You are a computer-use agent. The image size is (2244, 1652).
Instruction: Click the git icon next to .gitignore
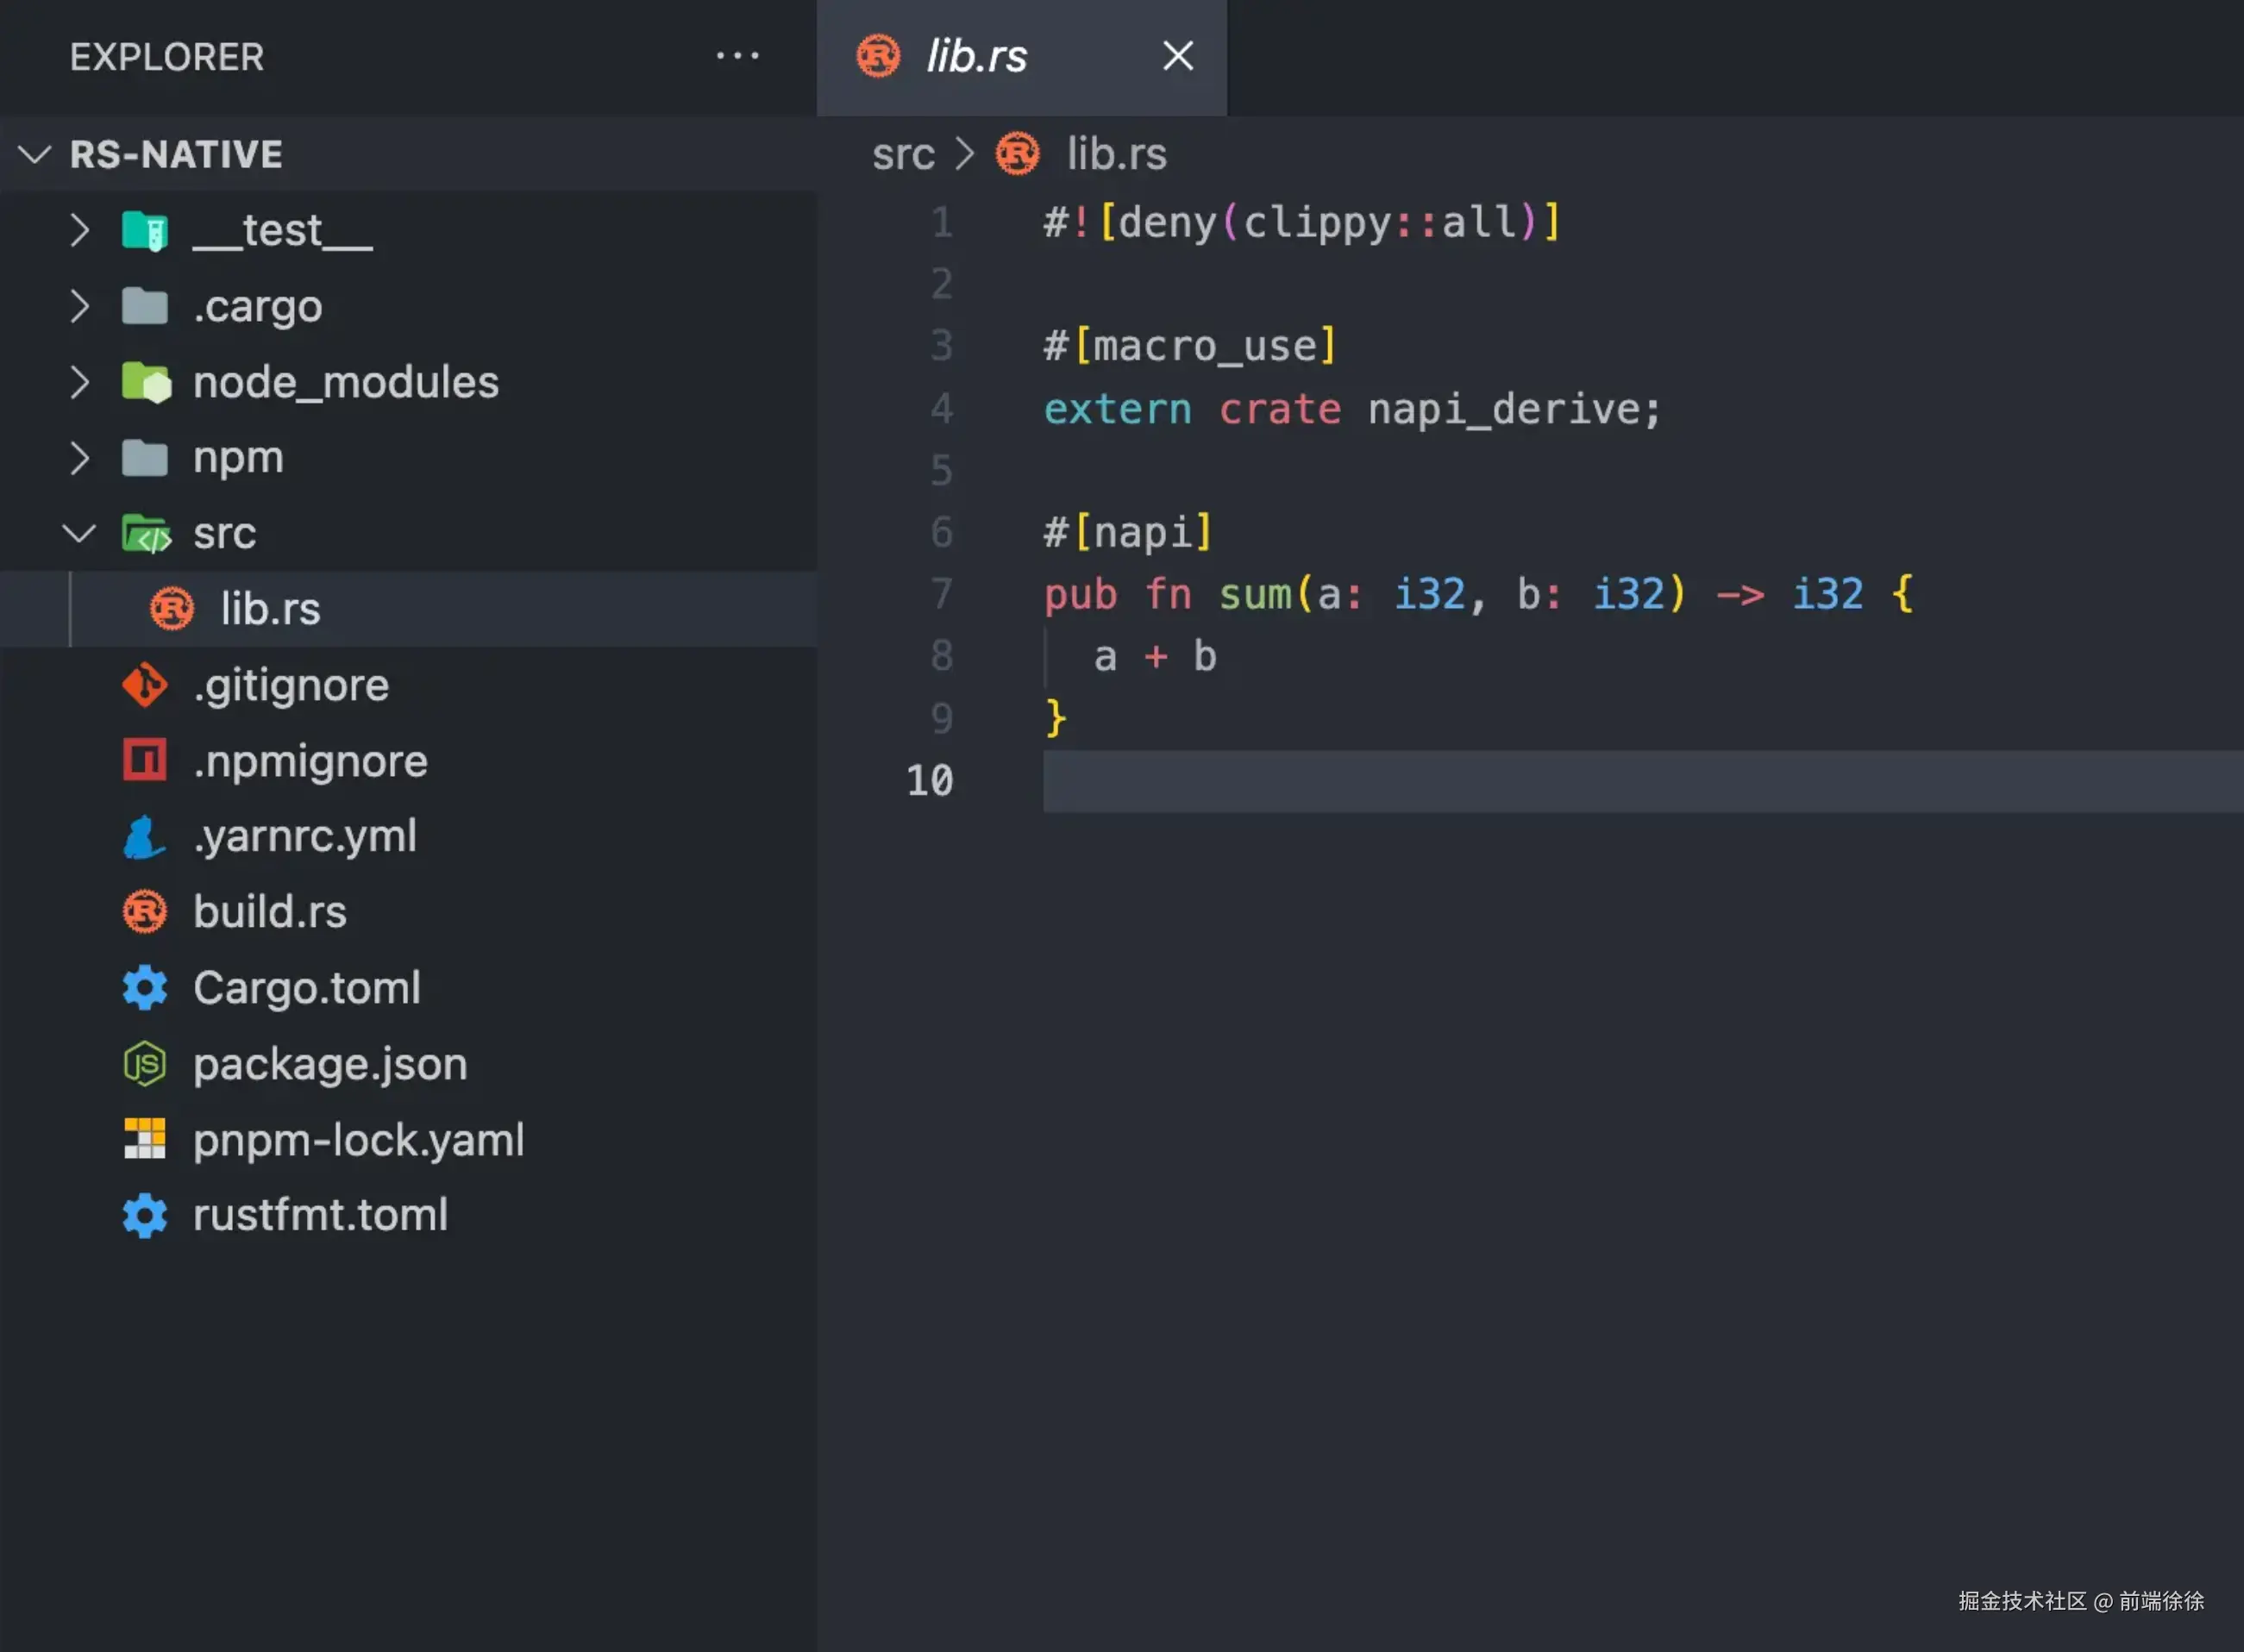pyautogui.click(x=145, y=685)
